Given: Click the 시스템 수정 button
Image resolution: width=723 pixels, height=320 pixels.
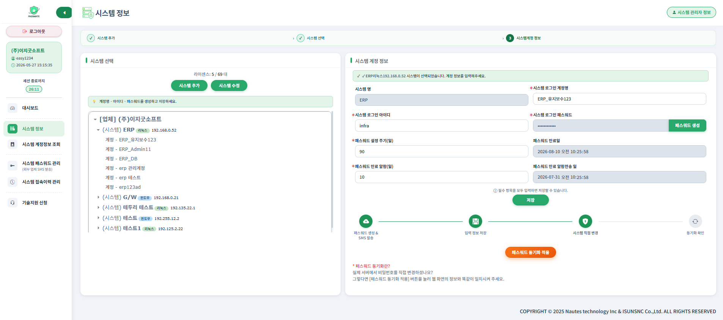Looking at the screenshot, I should click(229, 86).
